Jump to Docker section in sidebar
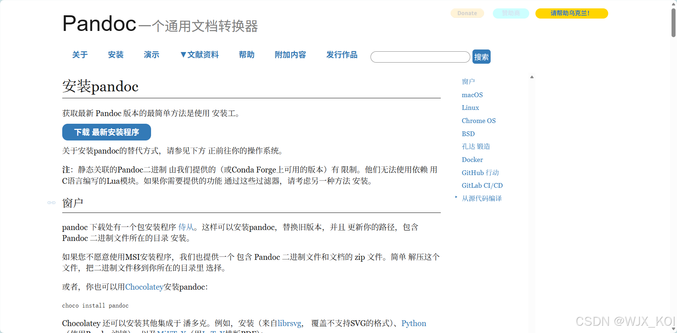 click(x=472, y=159)
